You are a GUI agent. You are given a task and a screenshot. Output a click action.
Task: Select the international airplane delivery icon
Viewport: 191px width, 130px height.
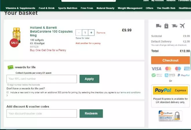click(182, 26)
